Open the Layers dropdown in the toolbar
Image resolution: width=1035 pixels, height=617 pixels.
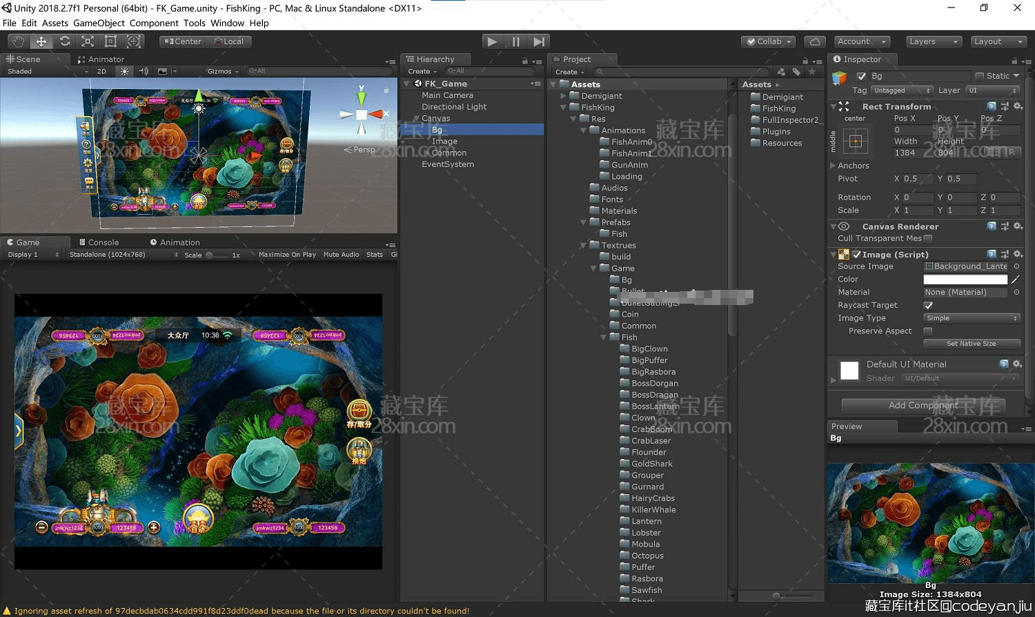933,41
